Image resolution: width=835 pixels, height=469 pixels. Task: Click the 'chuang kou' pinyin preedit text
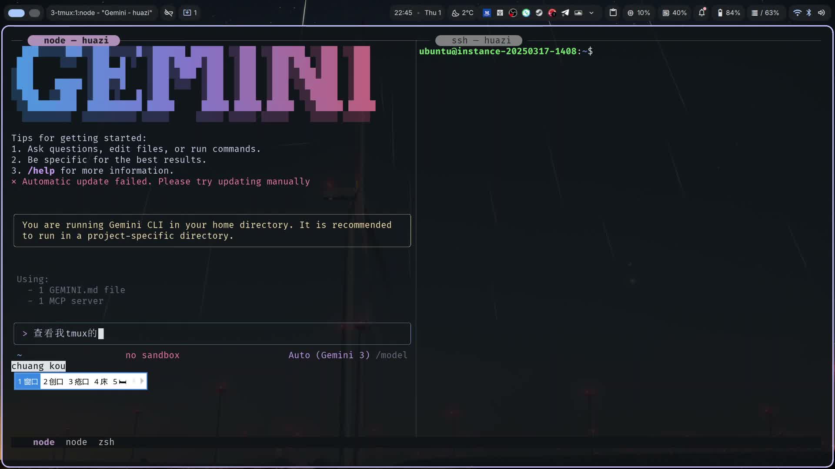38,366
